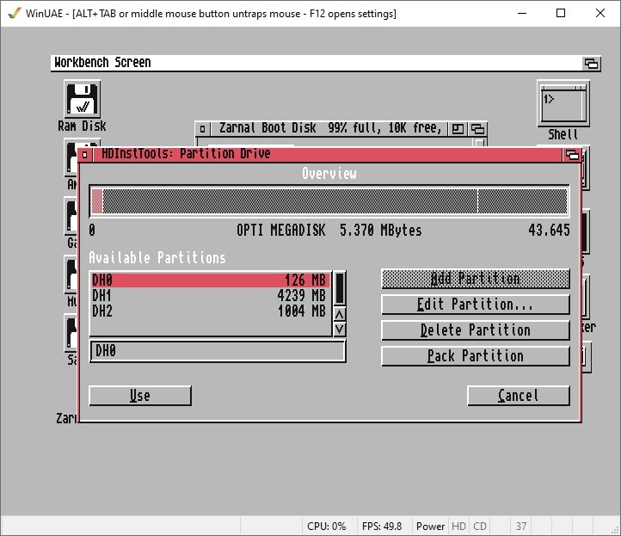Click the partition list scroll down arrow

pos(340,330)
